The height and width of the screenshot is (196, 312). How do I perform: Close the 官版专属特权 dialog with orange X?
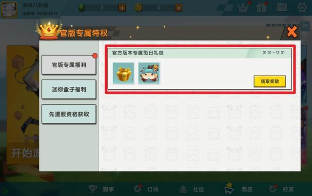pyautogui.click(x=292, y=32)
